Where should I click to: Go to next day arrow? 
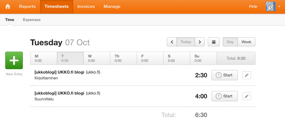(200, 42)
